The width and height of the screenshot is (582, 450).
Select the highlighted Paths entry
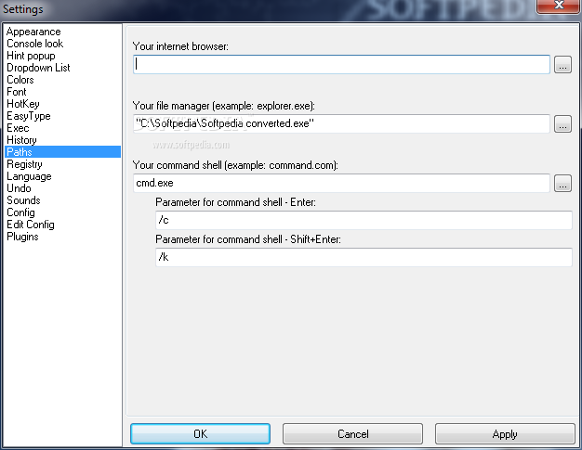pos(62,152)
